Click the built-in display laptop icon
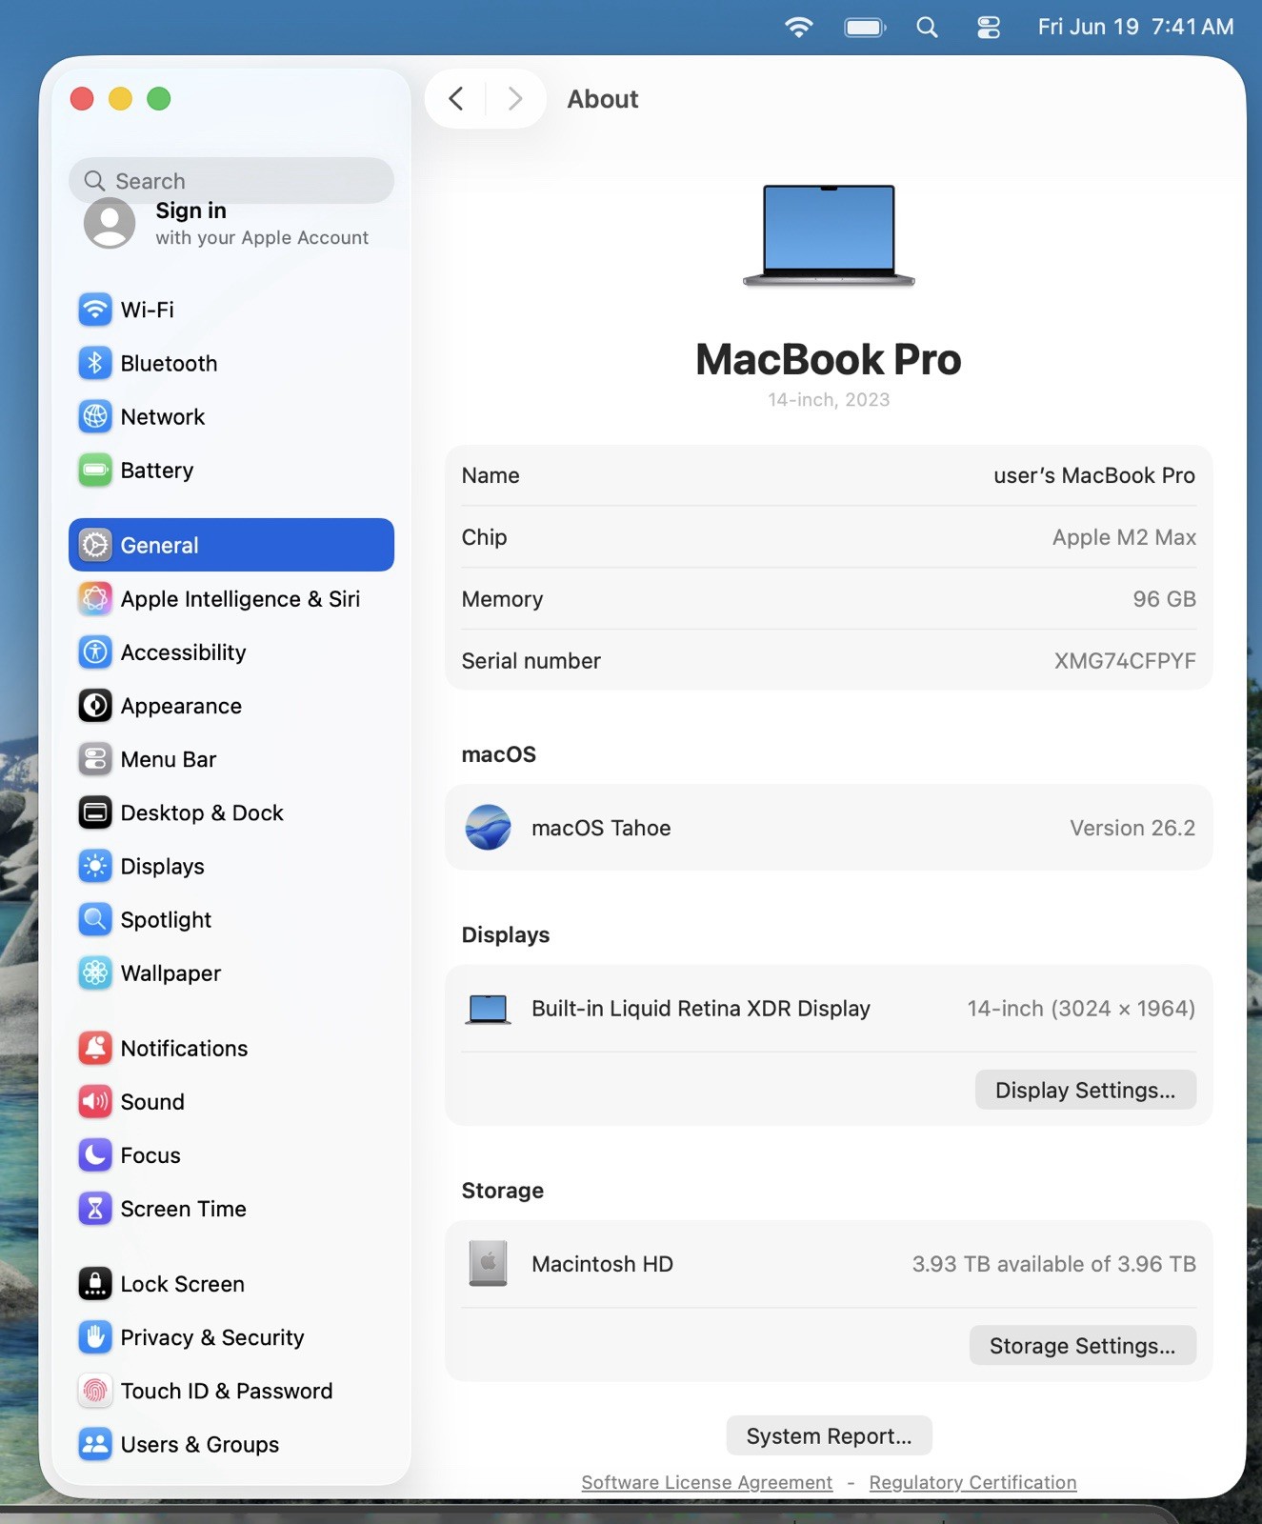This screenshot has width=1262, height=1524. [488, 1009]
